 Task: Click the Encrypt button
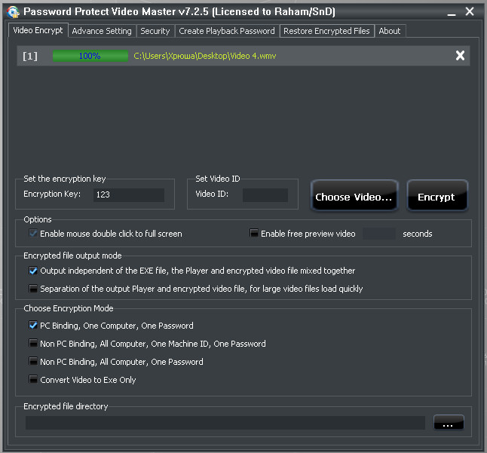[x=437, y=196]
